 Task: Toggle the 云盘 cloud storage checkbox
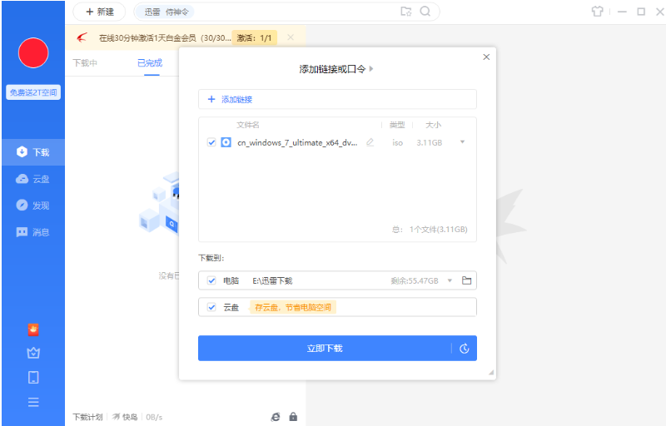211,307
